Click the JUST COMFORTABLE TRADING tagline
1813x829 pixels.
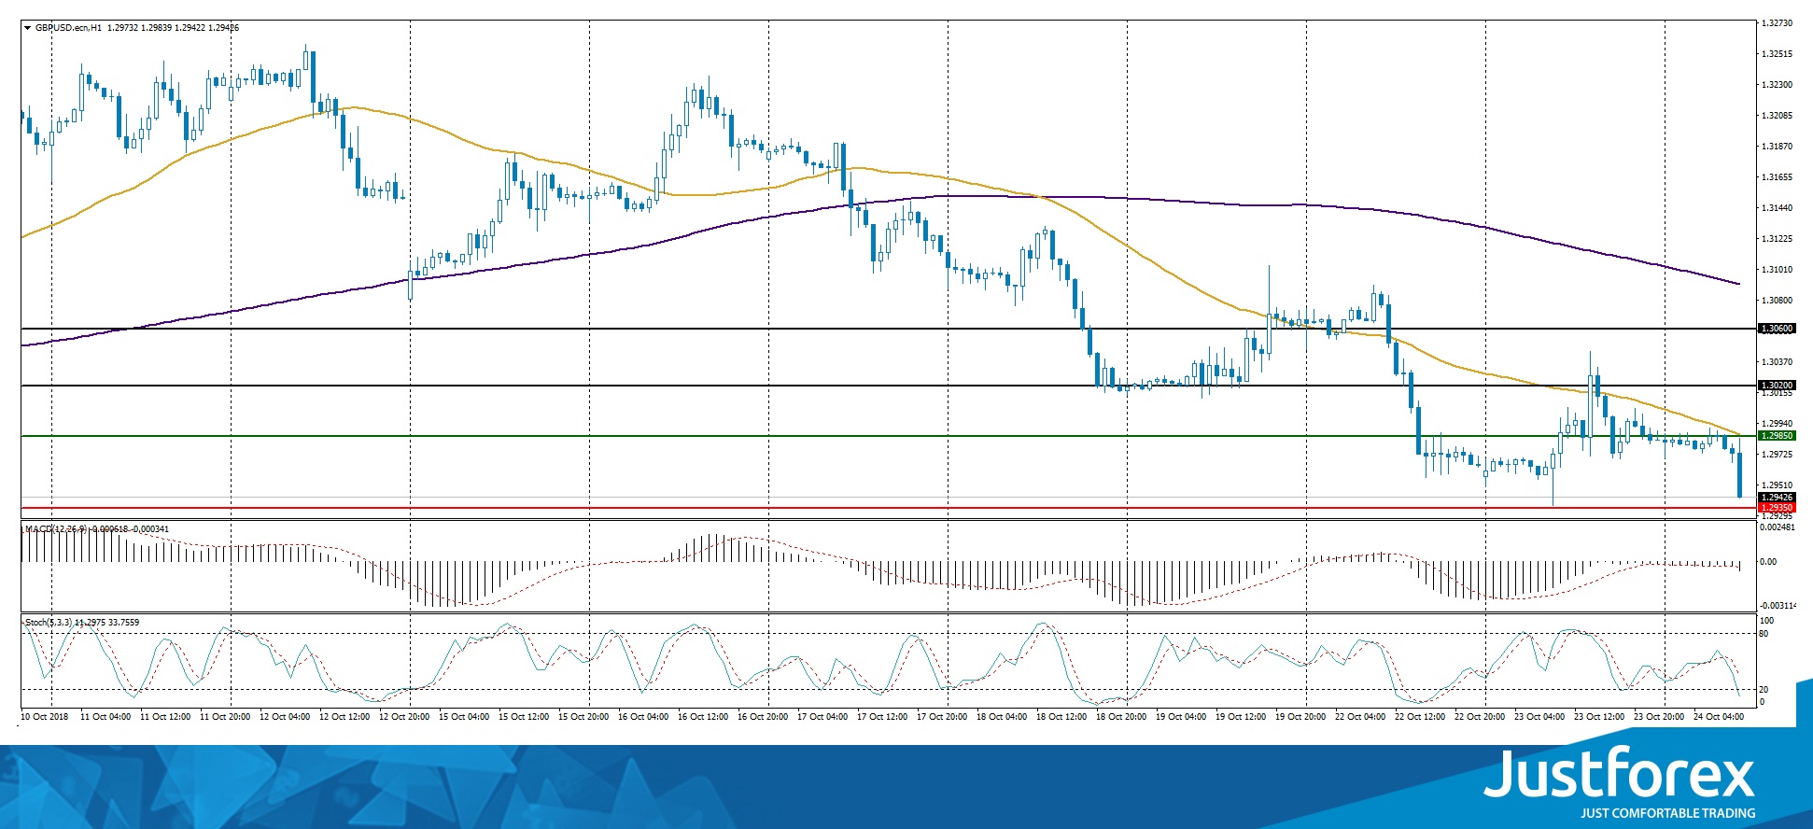[1667, 813]
